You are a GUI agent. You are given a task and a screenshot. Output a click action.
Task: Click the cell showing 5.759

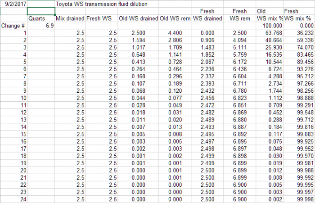click(238, 54)
